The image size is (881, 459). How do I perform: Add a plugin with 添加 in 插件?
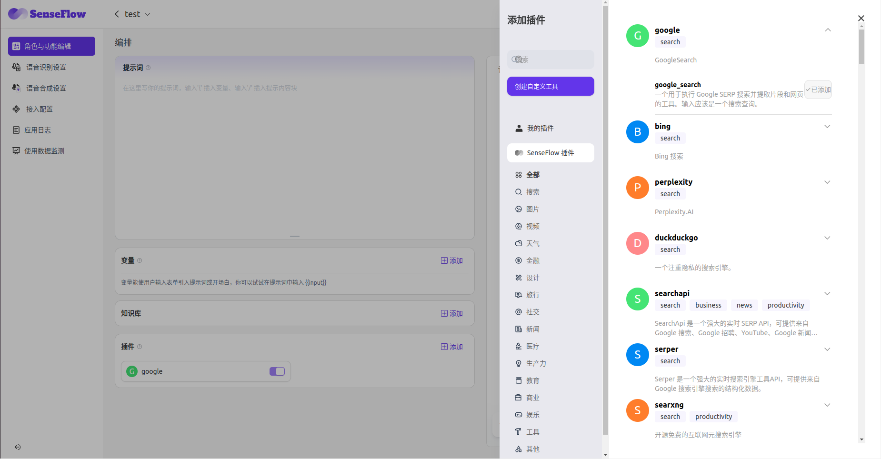click(451, 347)
